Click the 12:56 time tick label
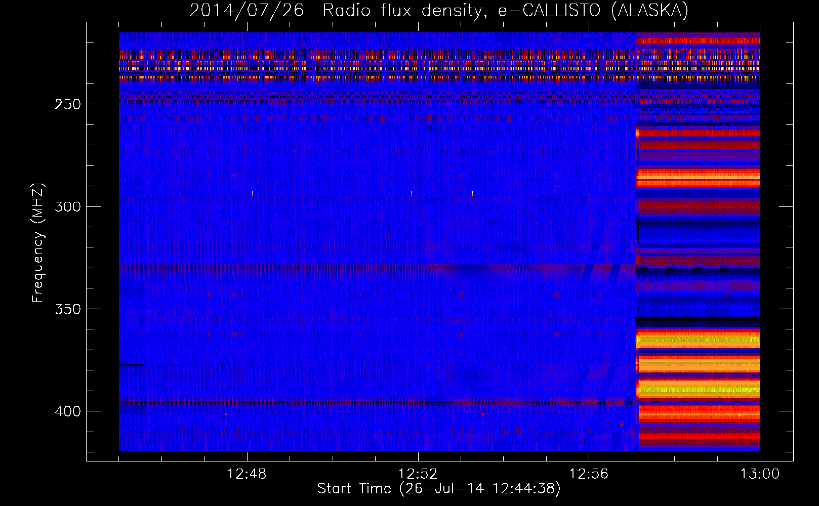This screenshot has height=506, width=819. point(589,474)
